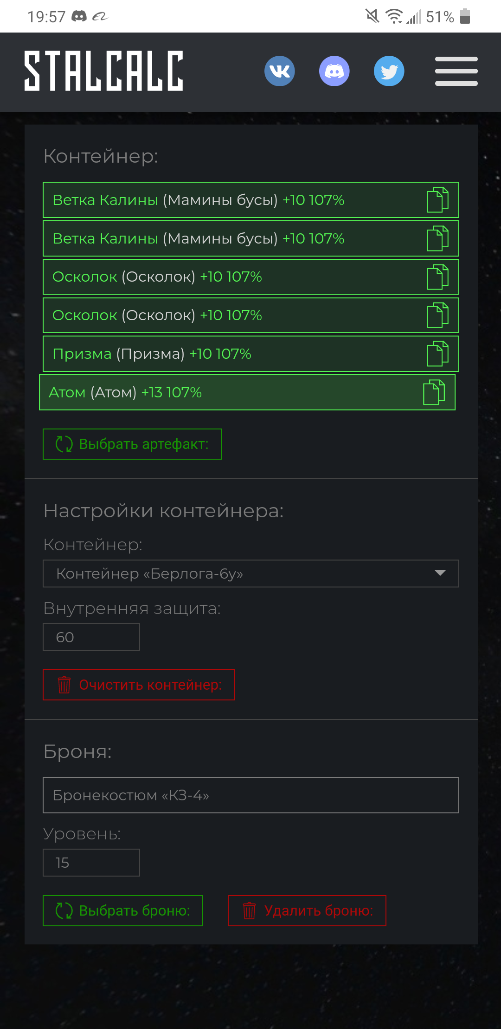Viewport: 501px width, 1029px height.
Task: Click Выбрать артефакт button
Action: pyautogui.click(x=132, y=444)
